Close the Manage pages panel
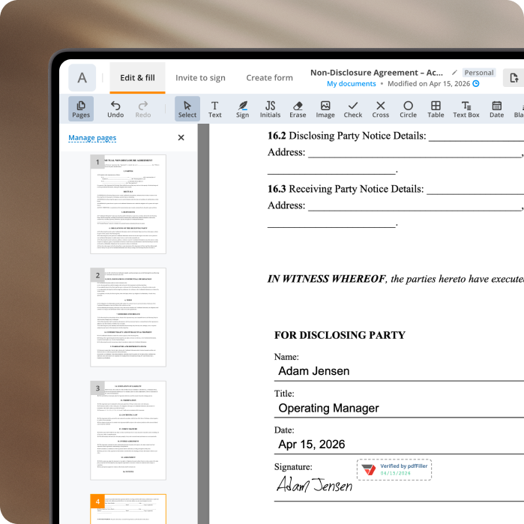The image size is (524, 524). tap(181, 138)
